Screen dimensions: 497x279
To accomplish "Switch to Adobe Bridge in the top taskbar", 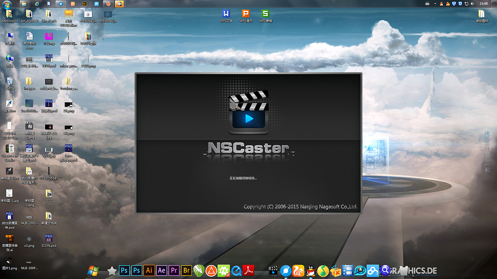I will 85,4.
